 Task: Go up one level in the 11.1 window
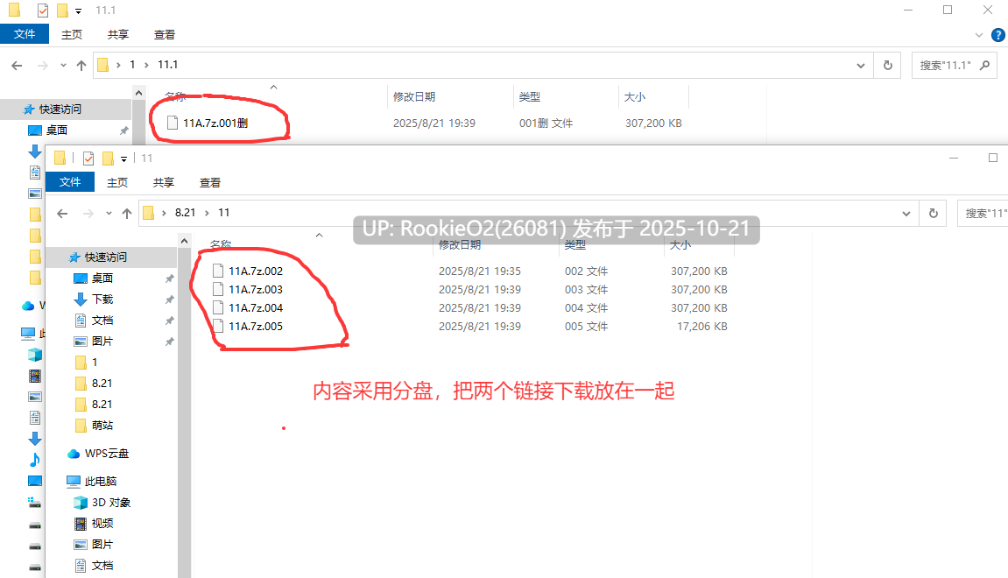coord(81,65)
